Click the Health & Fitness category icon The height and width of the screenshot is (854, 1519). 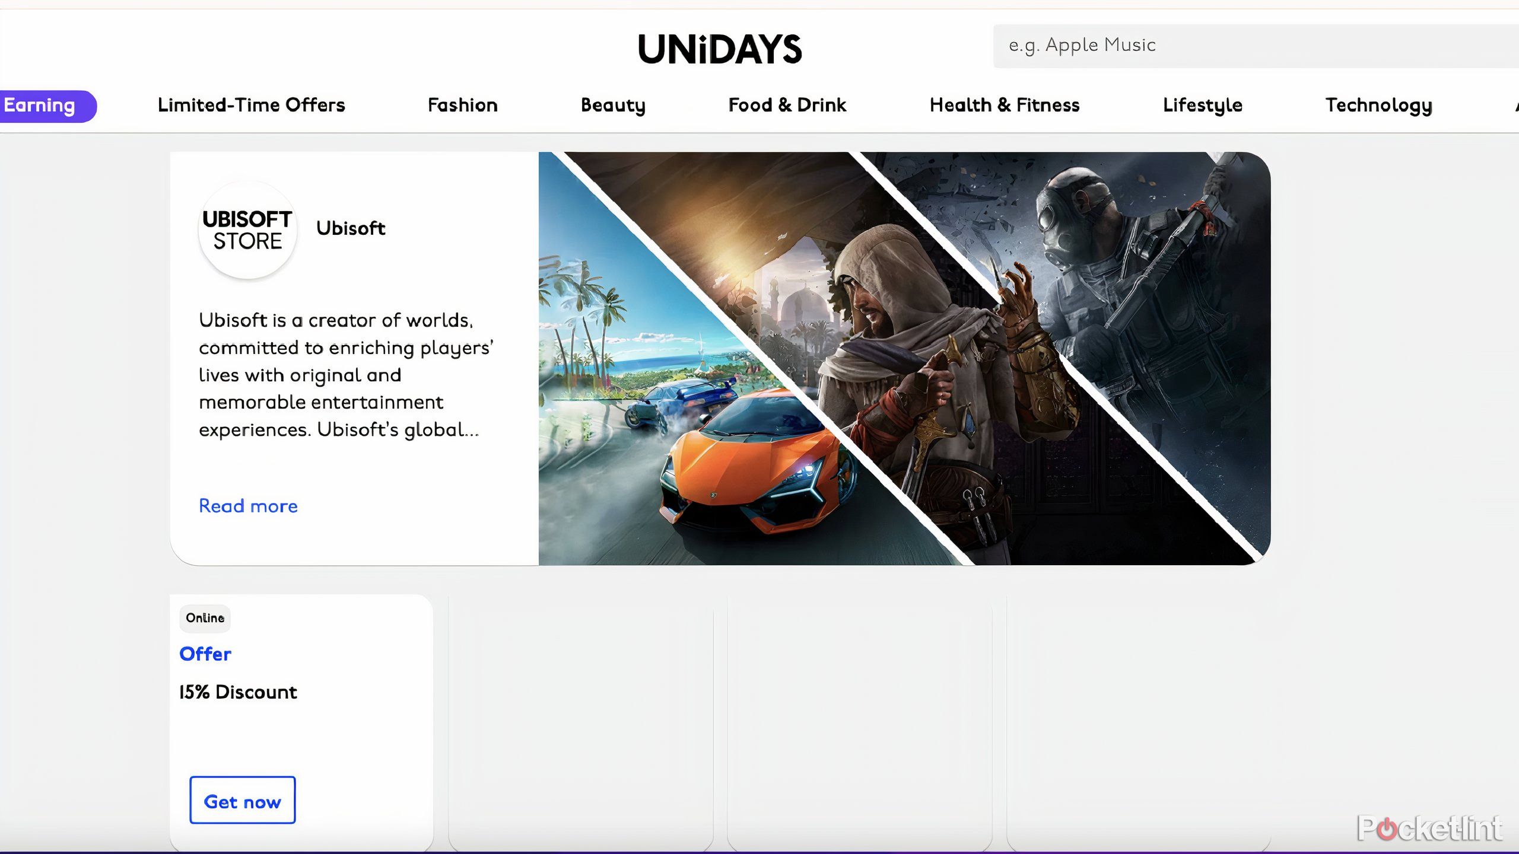click(1003, 106)
